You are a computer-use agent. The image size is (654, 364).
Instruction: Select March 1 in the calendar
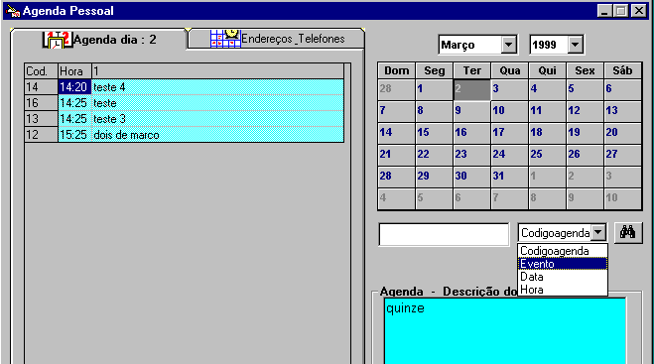pos(435,89)
